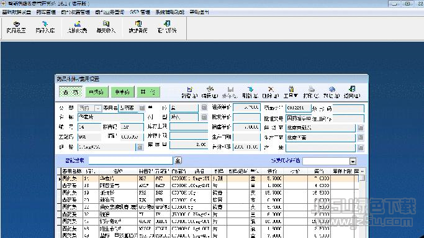Image resolution: width=424 pixels, height=238 pixels.
Task: Click the 删除 icon with the red X
Action: click(271, 93)
